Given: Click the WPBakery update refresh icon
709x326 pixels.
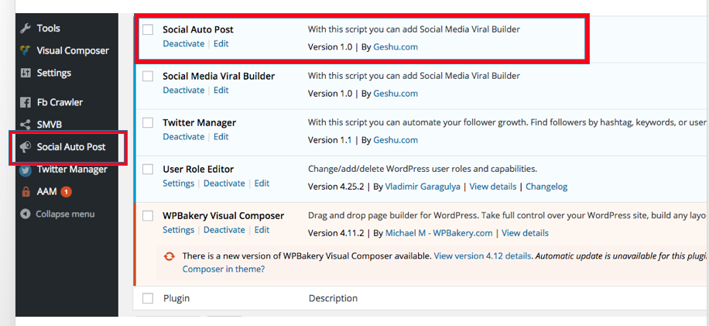Looking at the screenshot, I should [169, 256].
